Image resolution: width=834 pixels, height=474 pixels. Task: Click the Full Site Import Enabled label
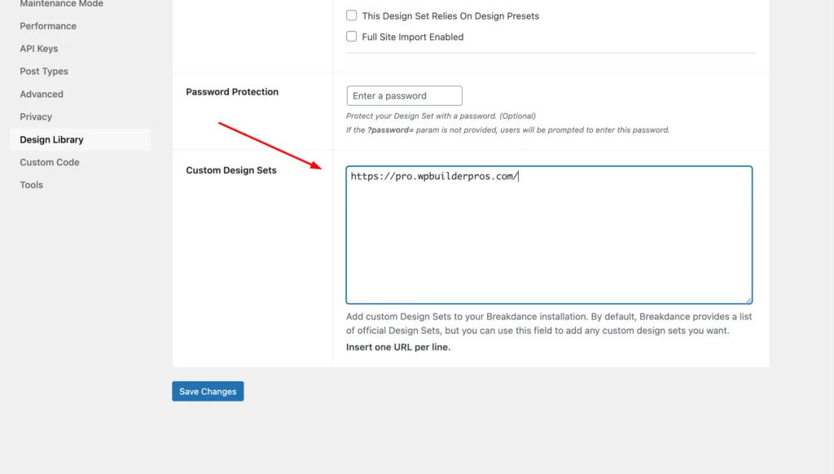click(x=413, y=37)
